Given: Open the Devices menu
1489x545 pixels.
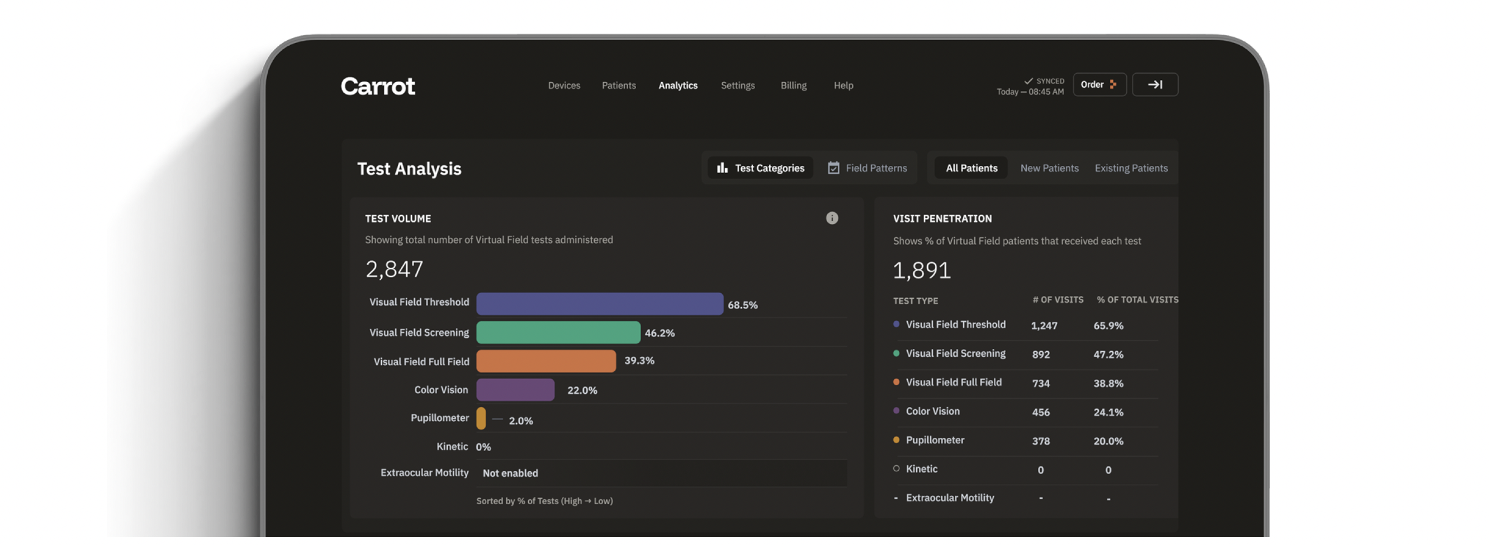Looking at the screenshot, I should pos(563,85).
